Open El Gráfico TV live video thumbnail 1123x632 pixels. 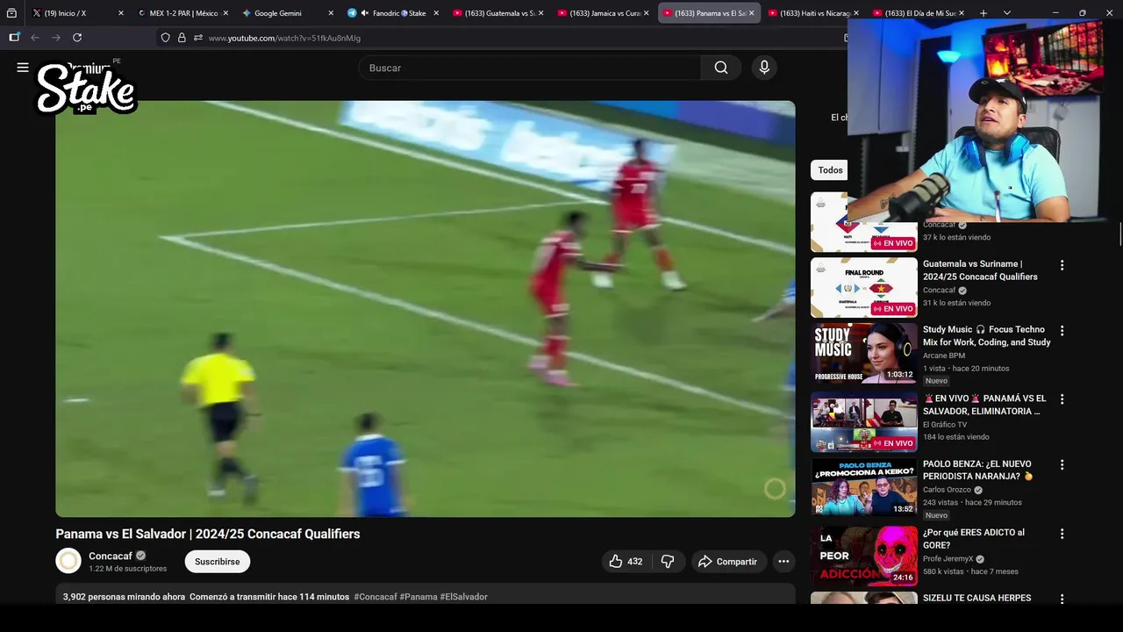click(x=864, y=421)
